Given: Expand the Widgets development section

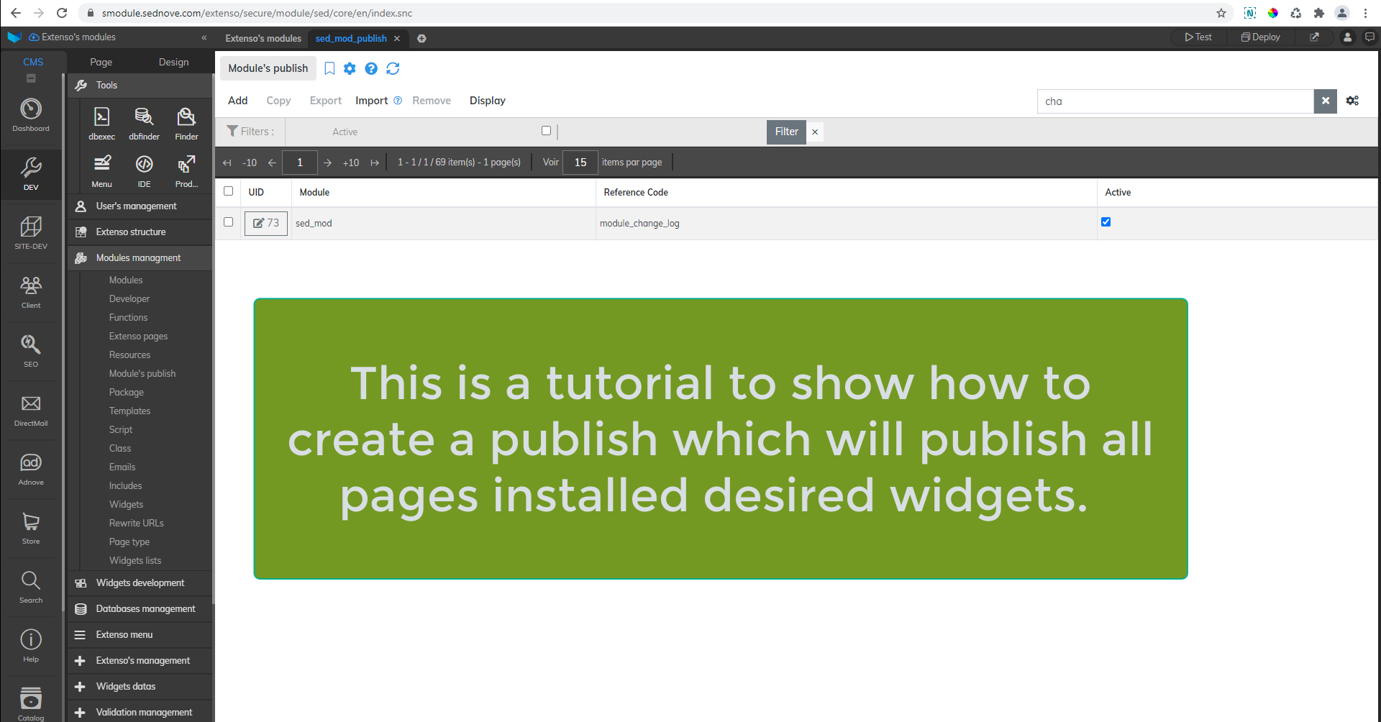Looking at the screenshot, I should click(x=140, y=582).
